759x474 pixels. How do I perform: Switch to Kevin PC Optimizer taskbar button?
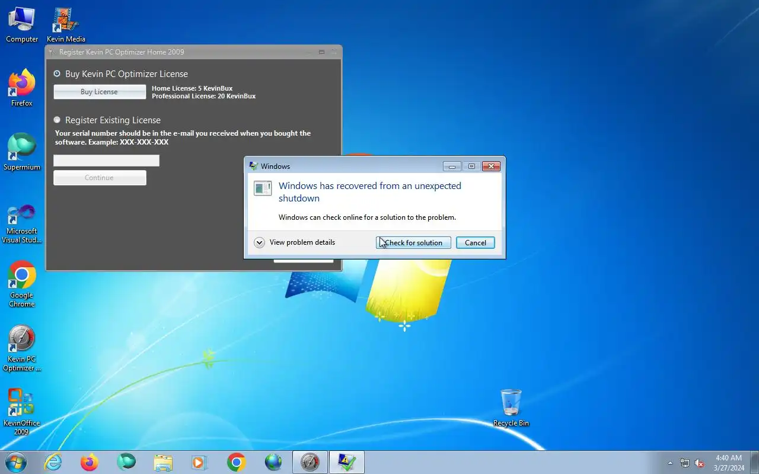310,462
